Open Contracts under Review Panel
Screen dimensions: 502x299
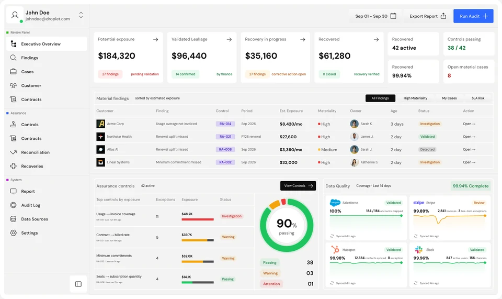(31, 99)
